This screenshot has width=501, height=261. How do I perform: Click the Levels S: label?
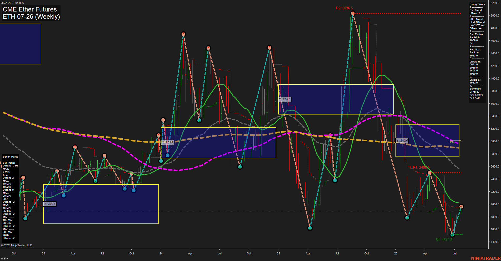tap(475, 80)
